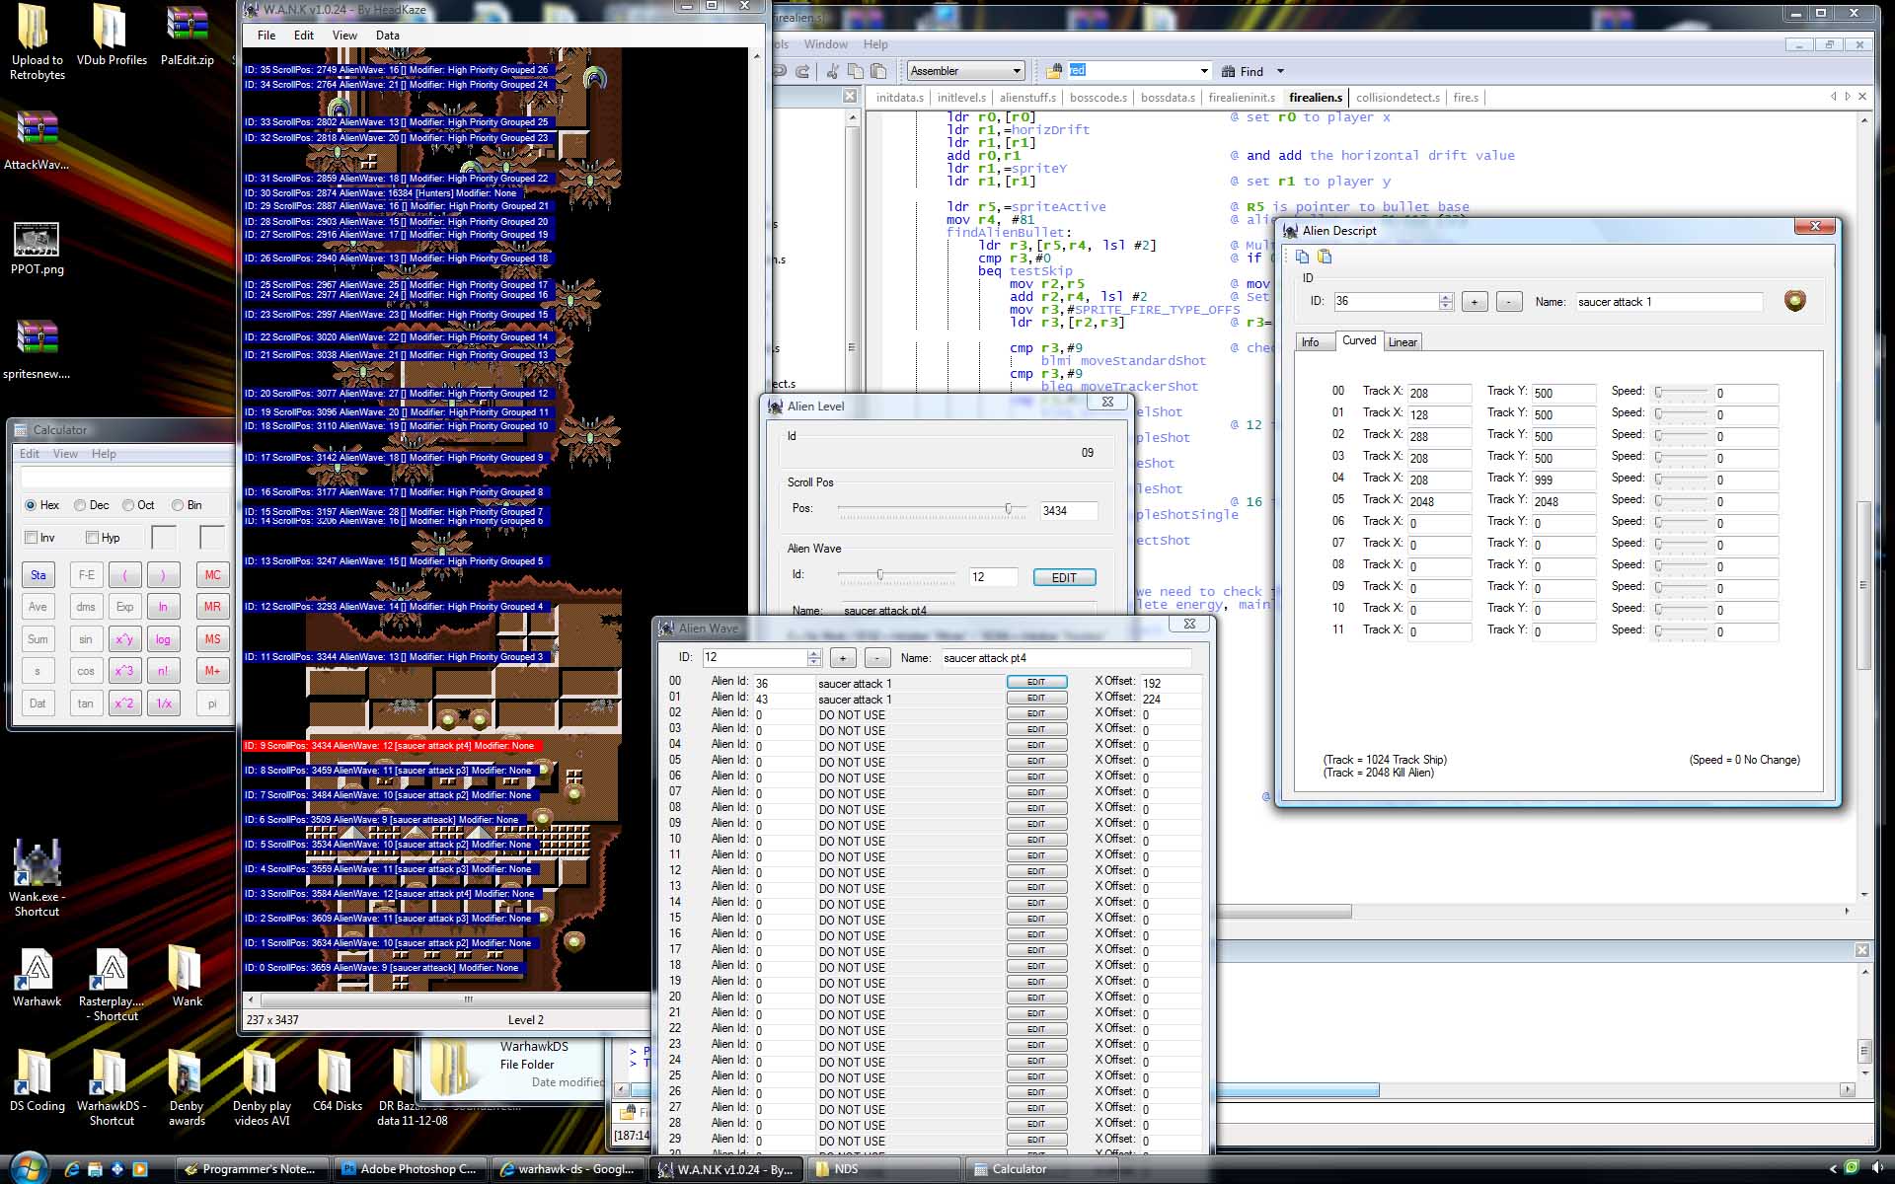Click the Track X field for row 00
1895x1184 pixels.
(x=1438, y=393)
